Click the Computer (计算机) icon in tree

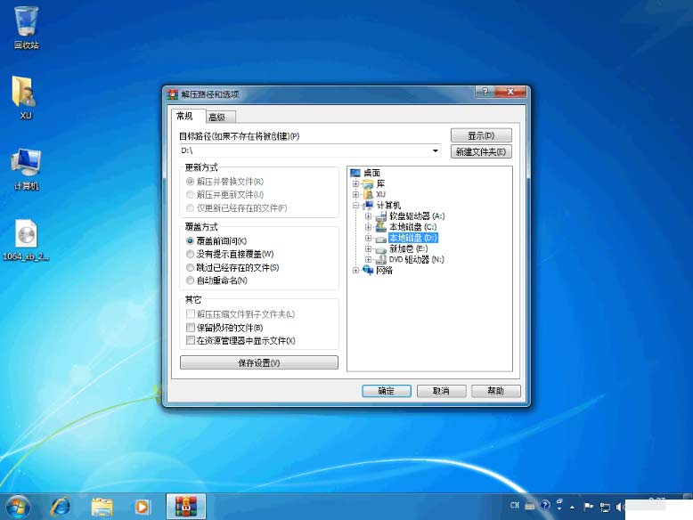[x=368, y=205]
